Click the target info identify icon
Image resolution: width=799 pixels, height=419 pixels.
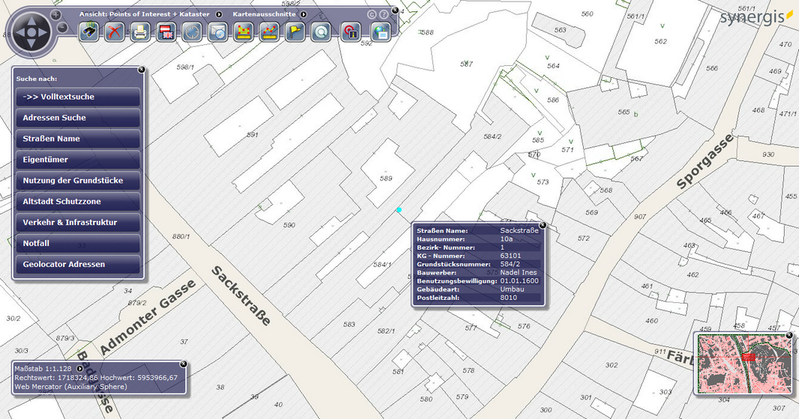click(x=351, y=32)
